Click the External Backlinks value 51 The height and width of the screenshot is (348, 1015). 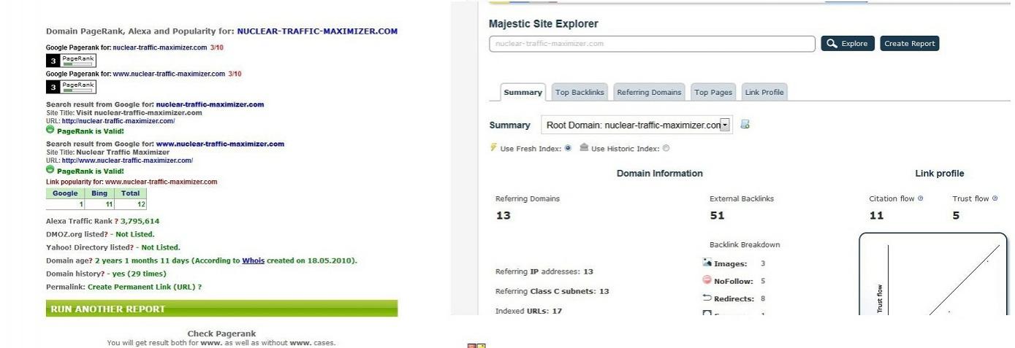point(717,216)
